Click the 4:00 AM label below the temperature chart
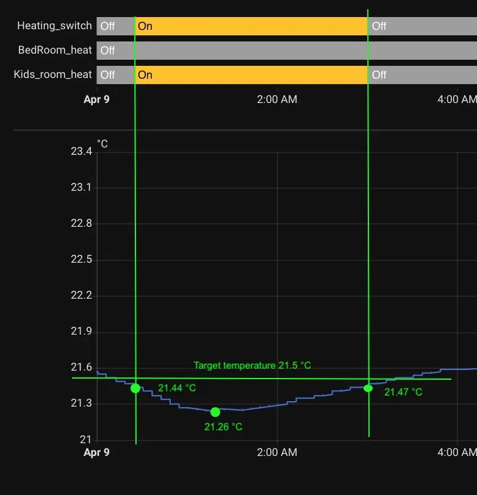The image size is (477, 495). (x=457, y=452)
